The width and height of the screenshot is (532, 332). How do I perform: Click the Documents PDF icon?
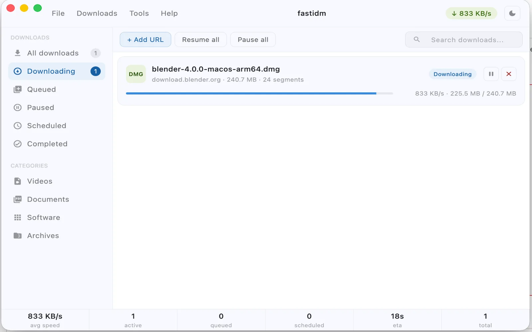18,199
